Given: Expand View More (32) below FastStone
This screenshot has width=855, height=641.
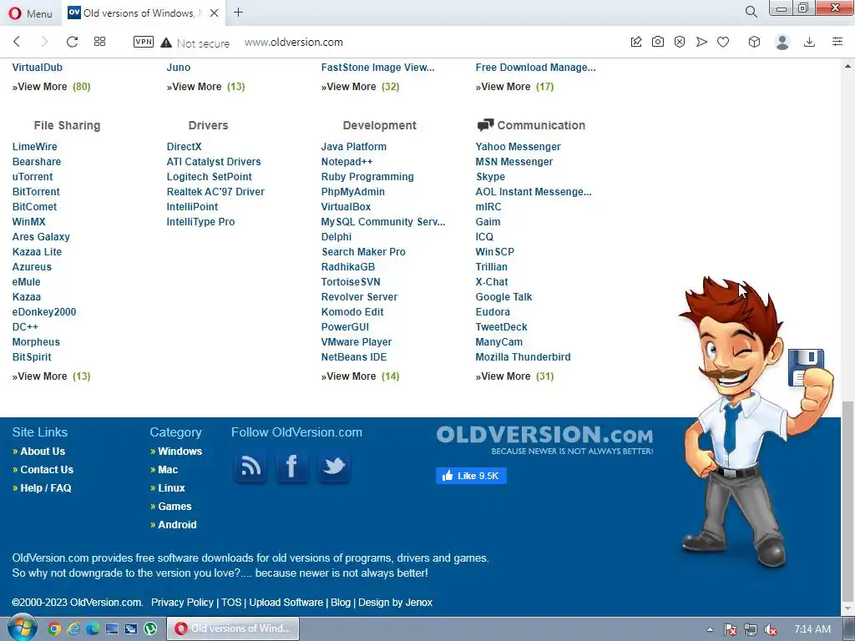Looking at the screenshot, I should click(x=360, y=87).
